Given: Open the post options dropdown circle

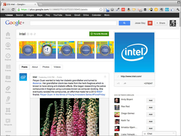Looking at the screenshot, I should pos(105,76).
